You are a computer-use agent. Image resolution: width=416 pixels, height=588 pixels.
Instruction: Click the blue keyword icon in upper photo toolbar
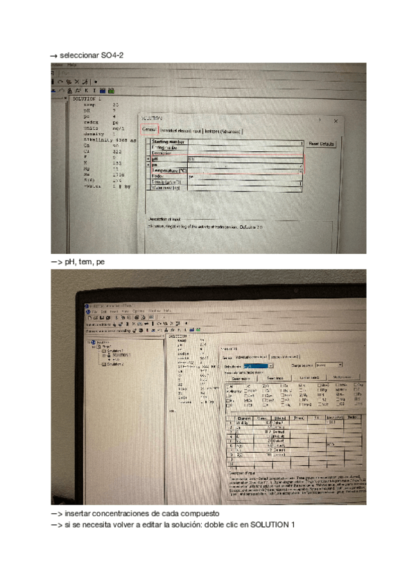(x=103, y=90)
